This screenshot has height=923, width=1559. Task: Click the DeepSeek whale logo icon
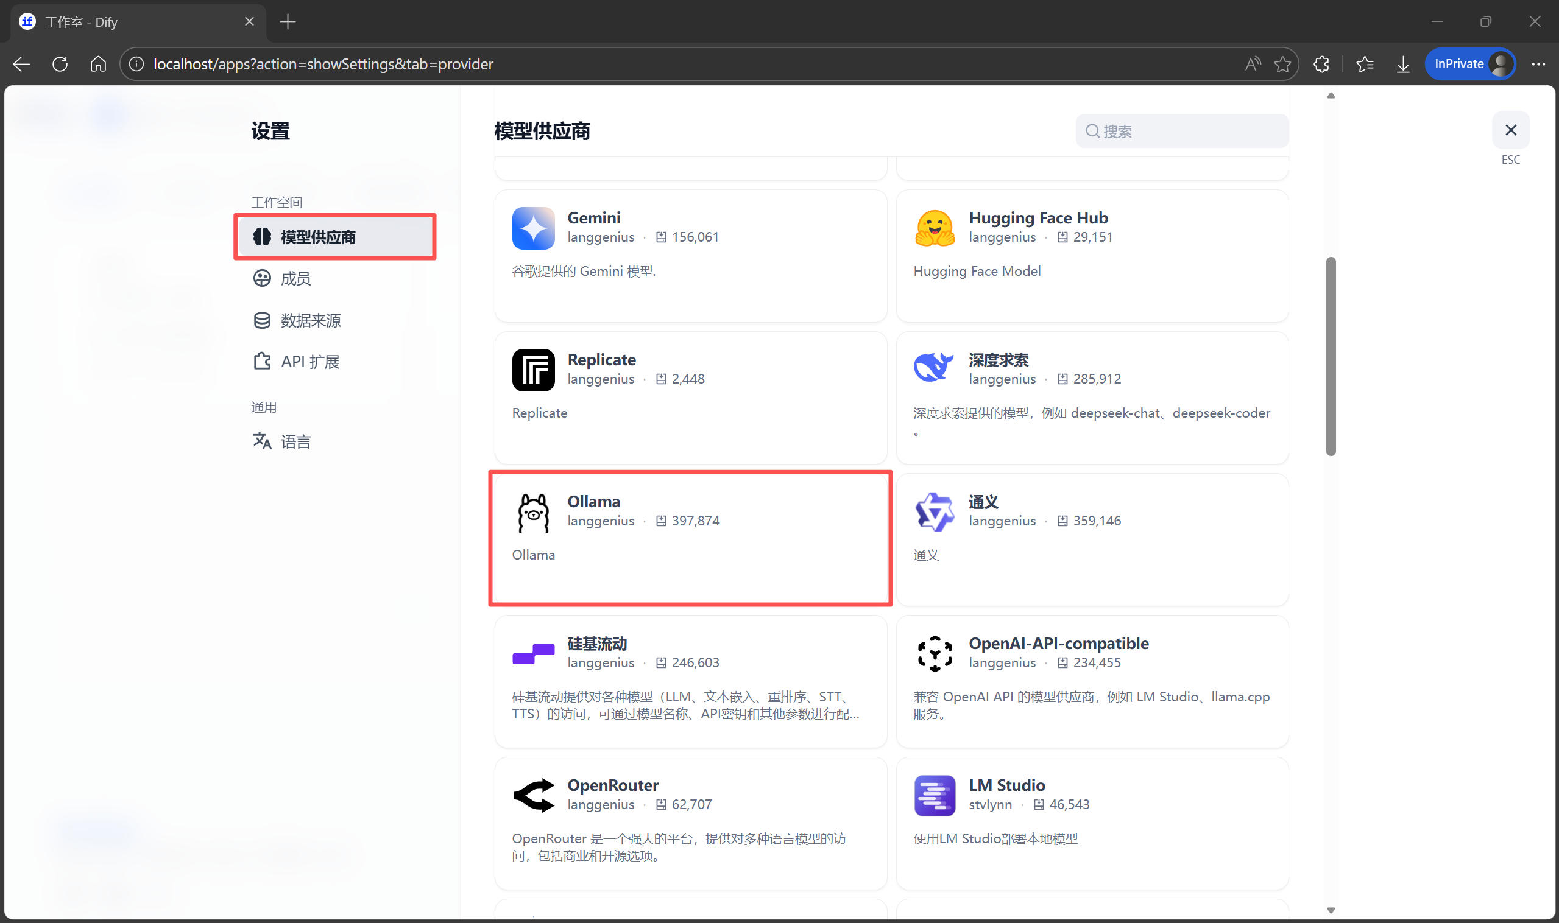point(933,367)
